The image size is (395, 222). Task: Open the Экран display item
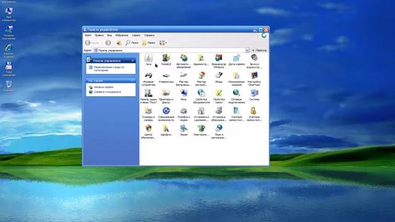point(184,130)
